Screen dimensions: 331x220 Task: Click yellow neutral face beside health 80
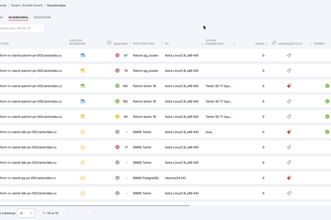[x=118, y=117]
